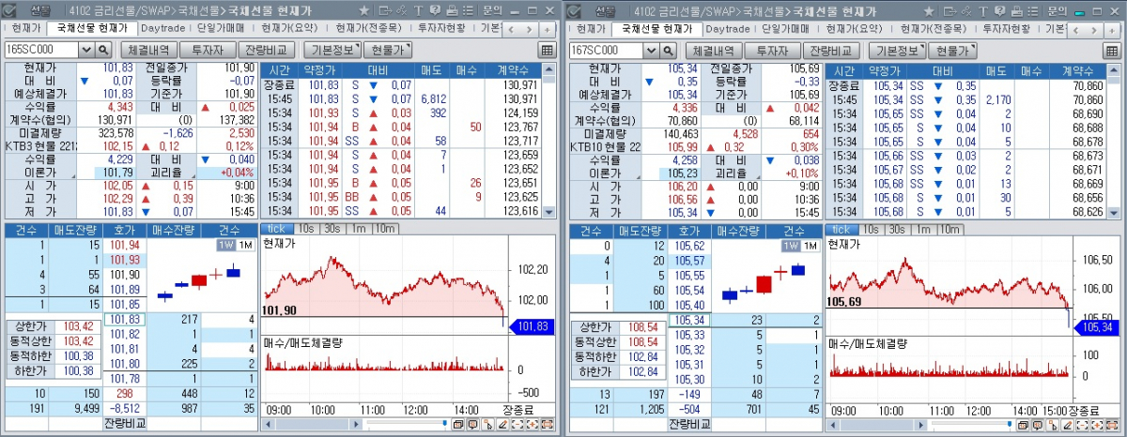This screenshot has height=437, width=1127.
Task: Add new tab with plus in left window
Action: pos(547,29)
